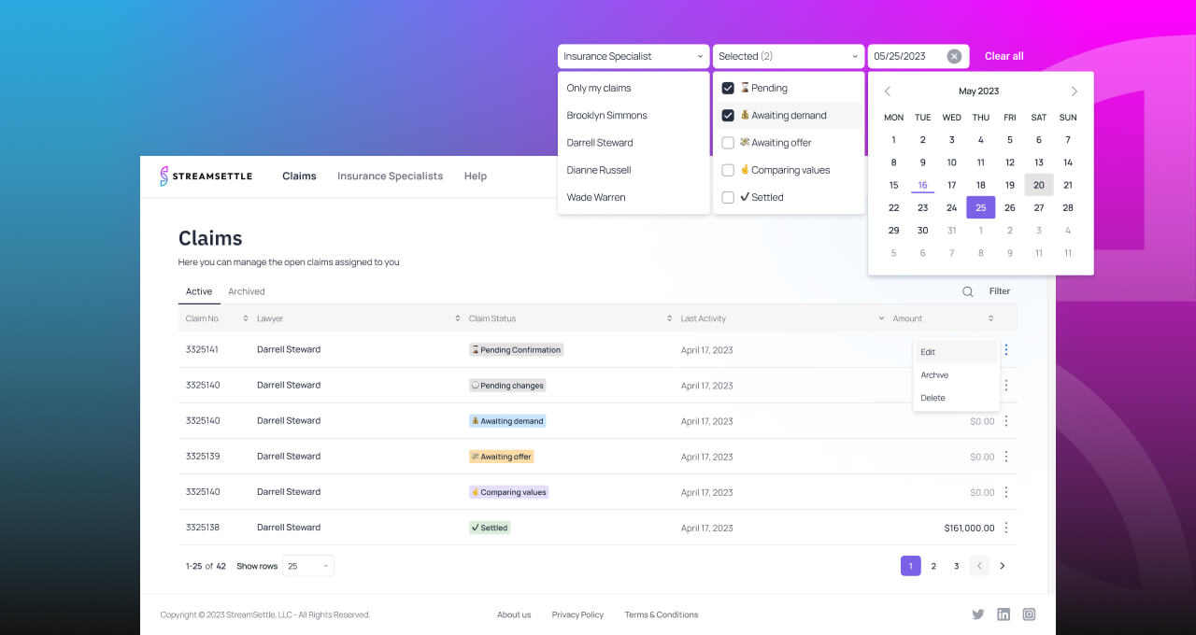Image resolution: width=1196 pixels, height=635 pixels.
Task: Go to the next month in the calendar
Action: (x=1074, y=91)
